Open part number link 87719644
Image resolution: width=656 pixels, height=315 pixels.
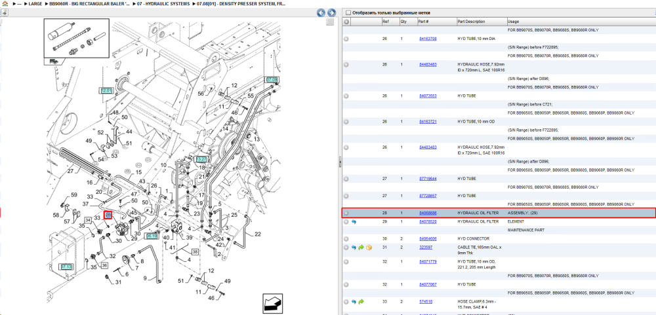click(x=428, y=179)
